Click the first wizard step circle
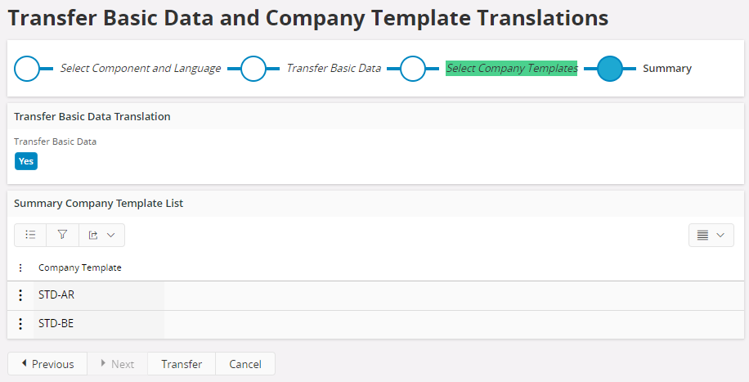This screenshot has width=749, height=382. pyautogui.click(x=28, y=69)
